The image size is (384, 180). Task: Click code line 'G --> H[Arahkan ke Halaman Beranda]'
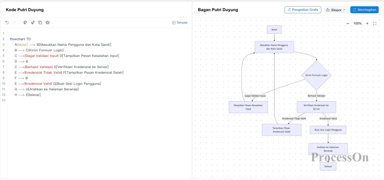point(46,89)
